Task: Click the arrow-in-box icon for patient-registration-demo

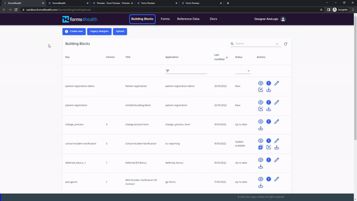Action: point(261,90)
